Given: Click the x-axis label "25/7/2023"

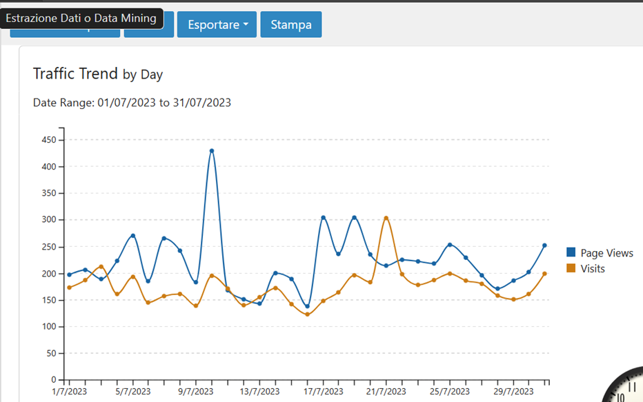Looking at the screenshot, I should click(x=450, y=392).
